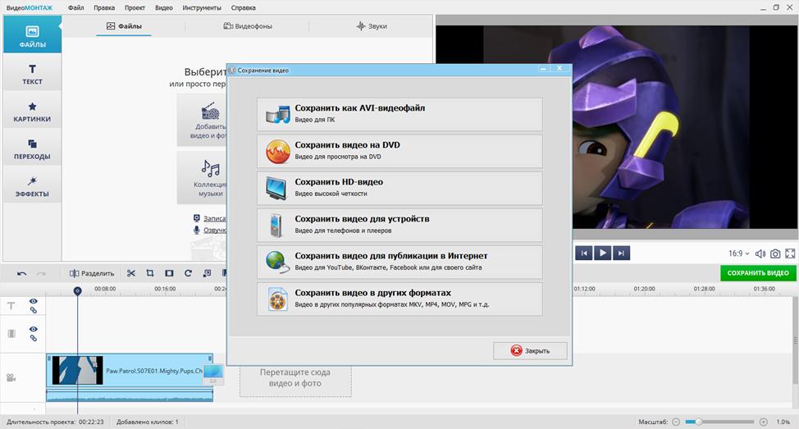
Task: Choose Сохранить как AVI-видеофайл option
Action: pyautogui.click(x=399, y=114)
